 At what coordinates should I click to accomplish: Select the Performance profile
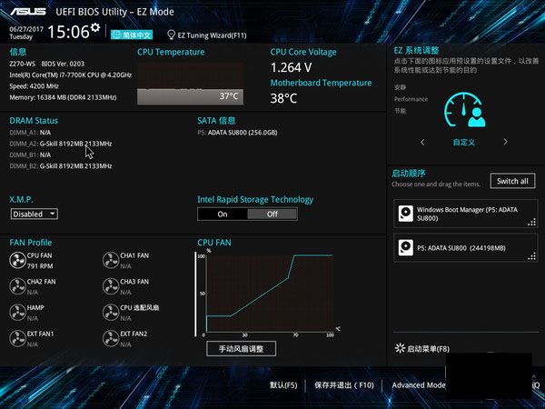point(411,99)
